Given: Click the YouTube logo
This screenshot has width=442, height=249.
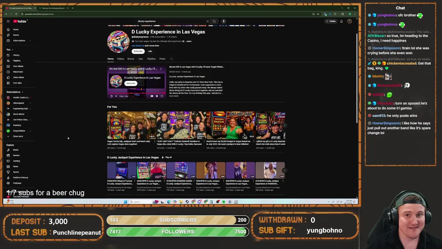Looking at the screenshot, I should coord(20,21).
